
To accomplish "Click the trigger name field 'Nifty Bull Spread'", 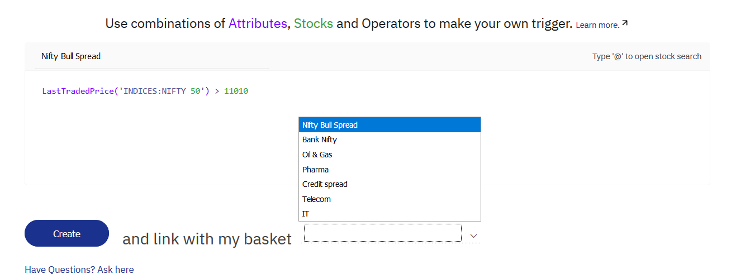I will [151, 56].
